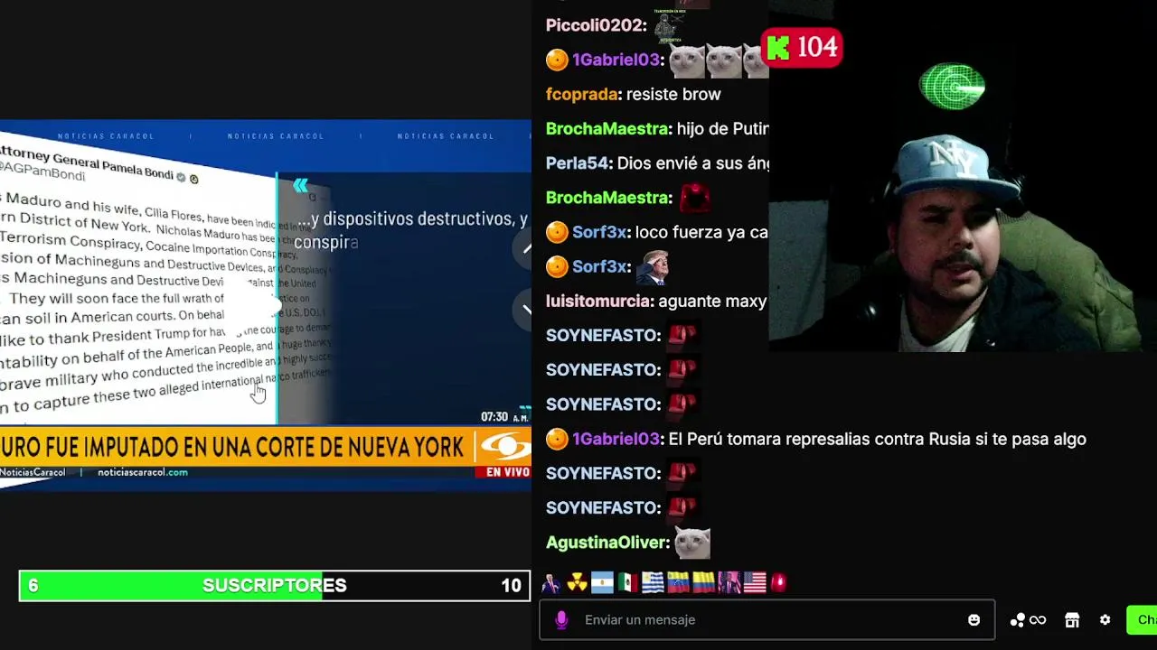The width and height of the screenshot is (1157, 650).
Task: Click the purple microphone icon in the message box
Action: [x=561, y=620]
